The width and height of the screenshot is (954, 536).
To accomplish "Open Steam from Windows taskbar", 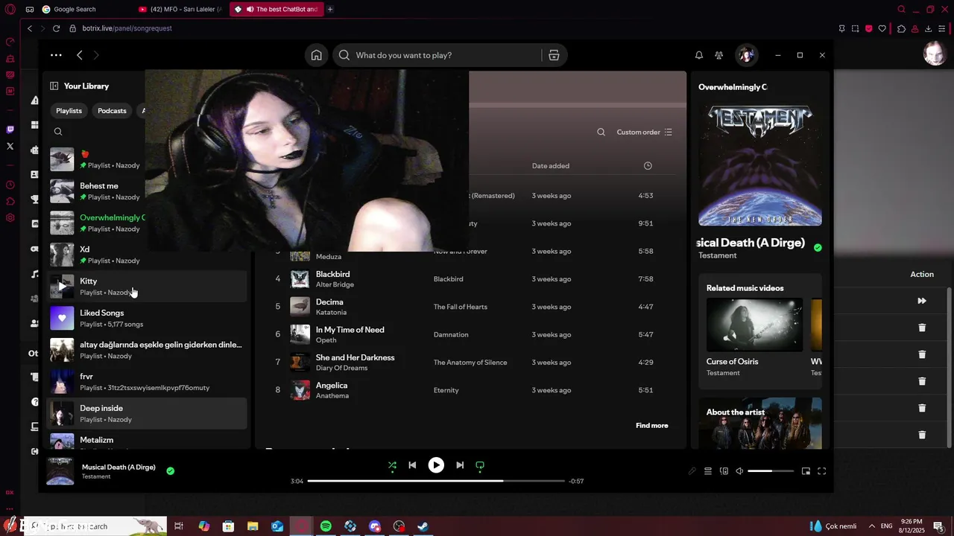I will tap(423, 526).
